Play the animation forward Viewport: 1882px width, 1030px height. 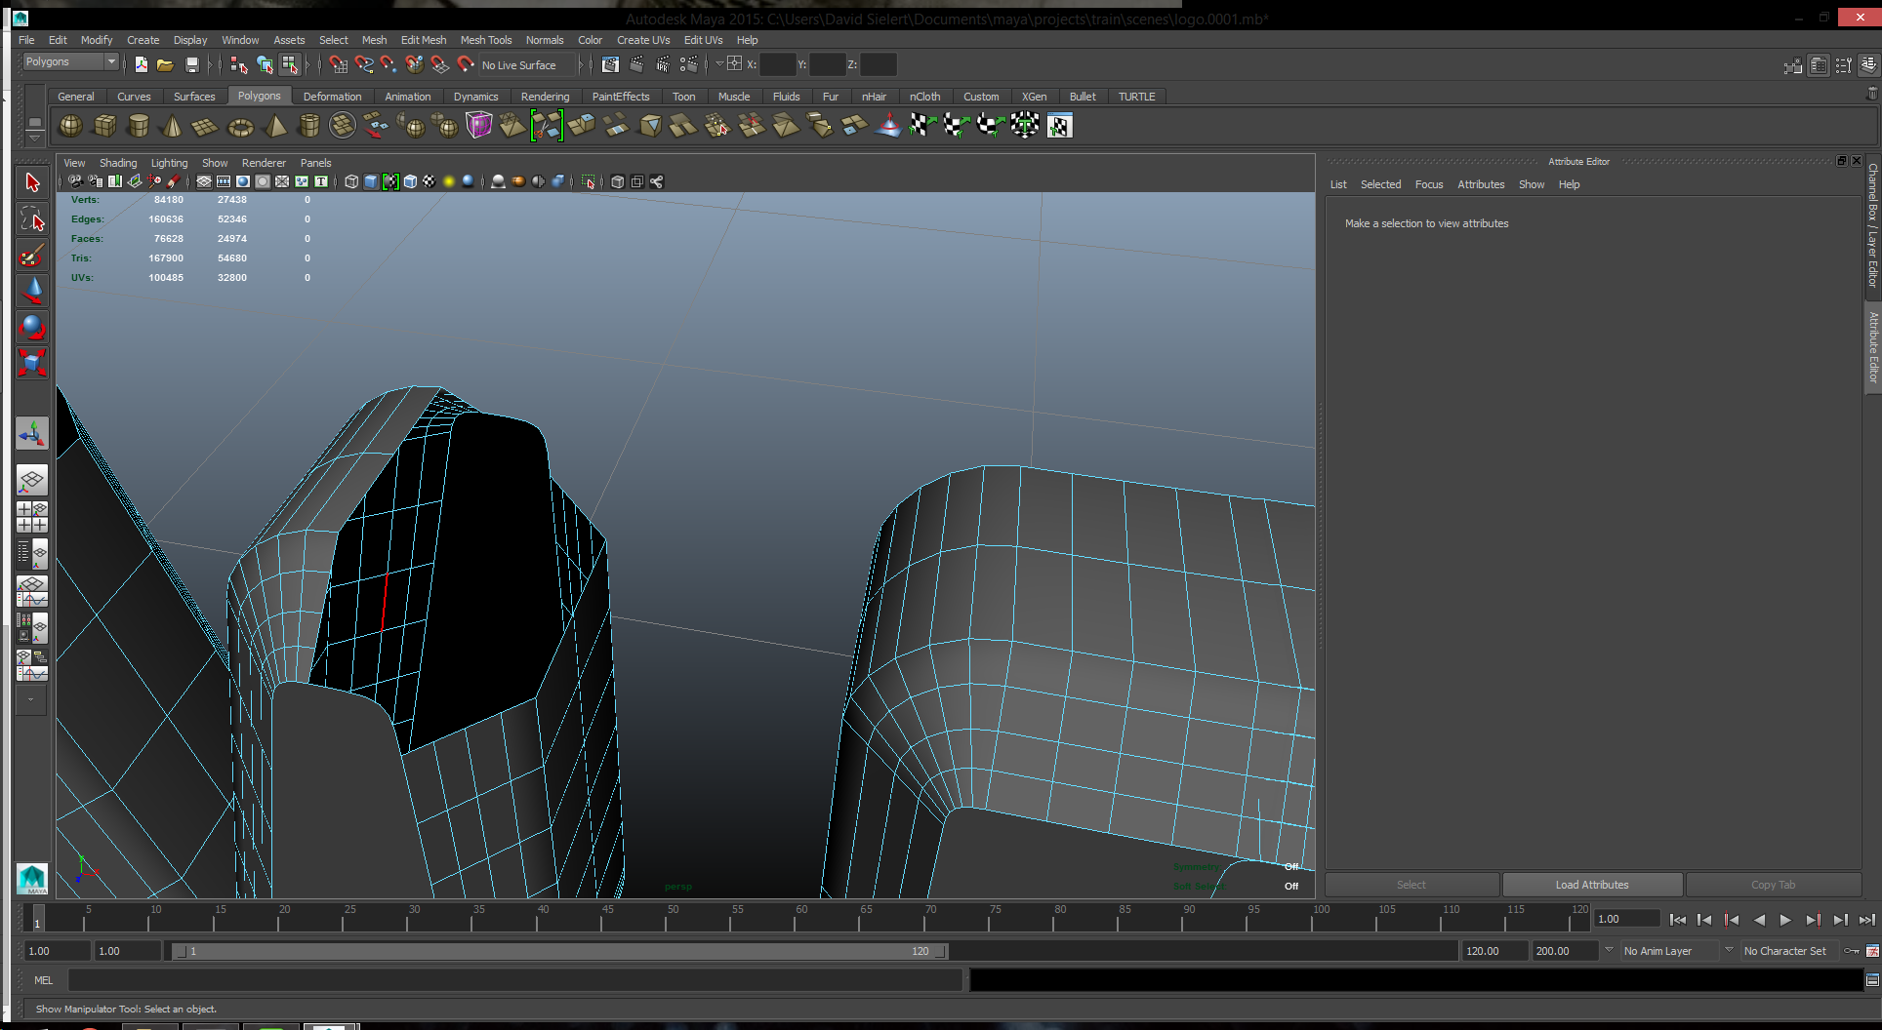coord(1785,920)
